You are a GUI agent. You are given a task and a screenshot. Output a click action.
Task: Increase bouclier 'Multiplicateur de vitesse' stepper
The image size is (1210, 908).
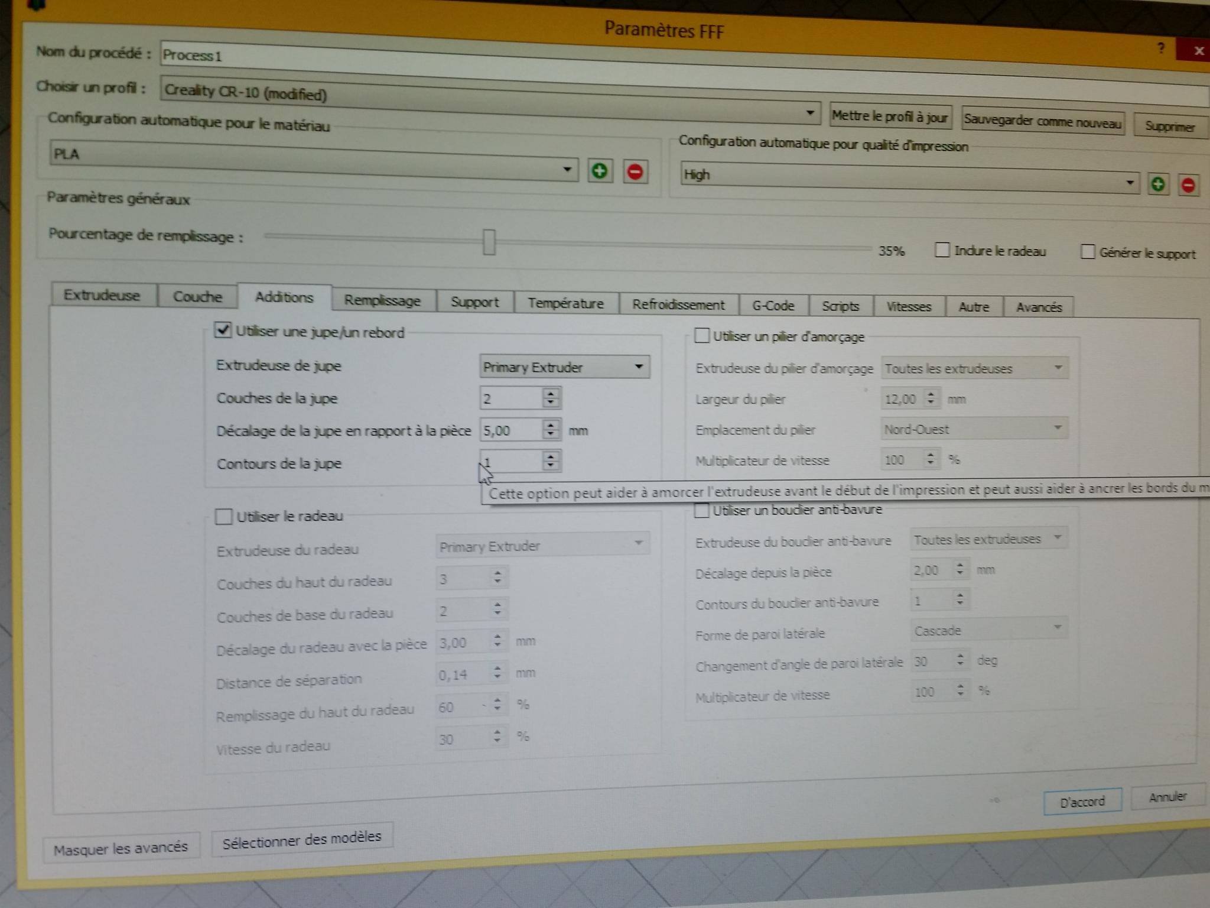(x=961, y=686)
